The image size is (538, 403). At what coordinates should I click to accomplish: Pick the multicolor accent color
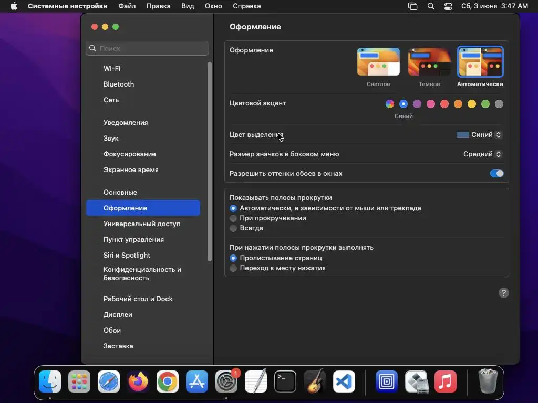pyautogui.click(x=390, y=104)
